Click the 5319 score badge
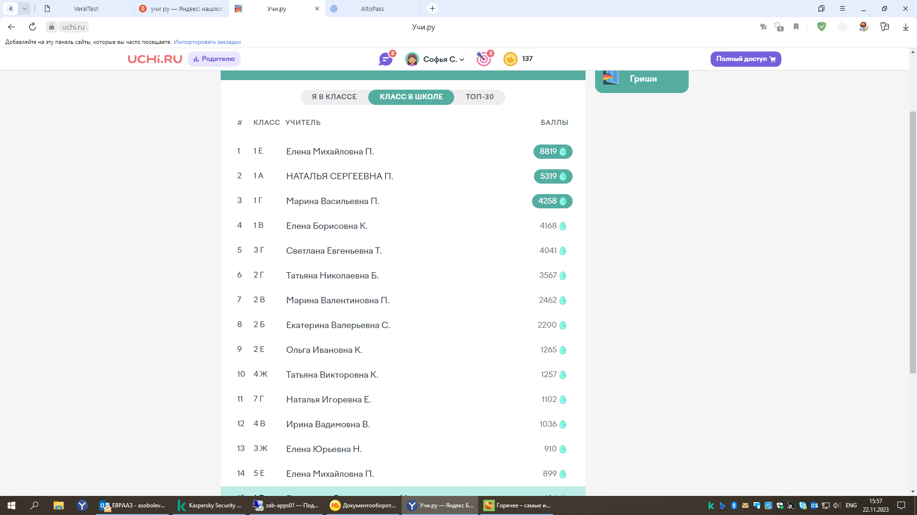The height and width of the screenshot is (515, 917). (x=553, y=176)
